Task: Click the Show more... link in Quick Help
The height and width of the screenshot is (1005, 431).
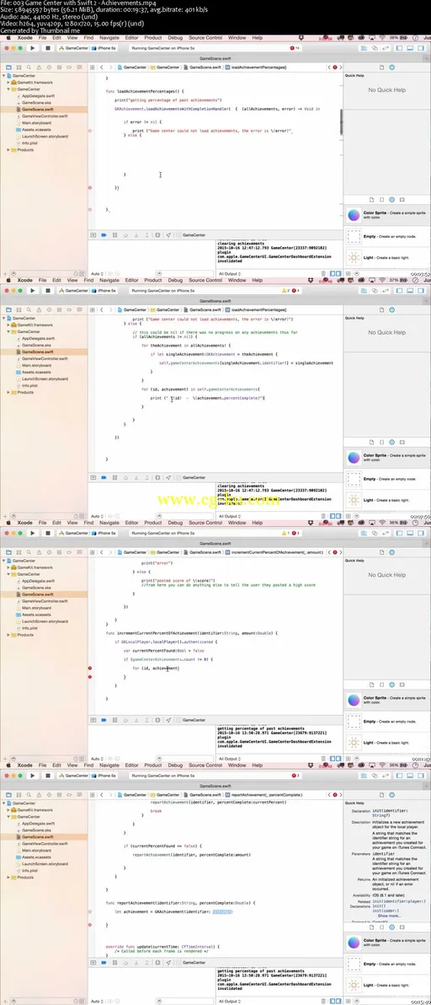Action: pyautogui.click(x=390, y=916)
